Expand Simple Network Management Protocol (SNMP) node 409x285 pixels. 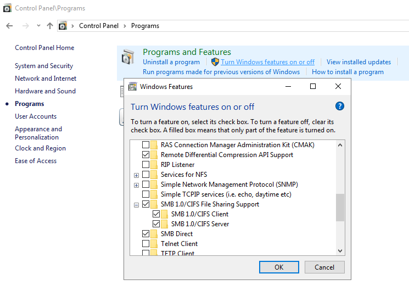(x=136, y=185)
